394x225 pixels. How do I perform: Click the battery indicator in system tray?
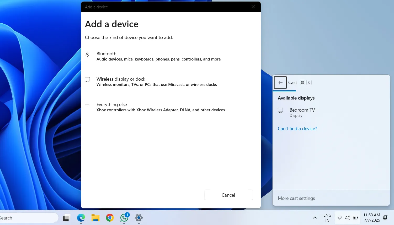[355, 217]
